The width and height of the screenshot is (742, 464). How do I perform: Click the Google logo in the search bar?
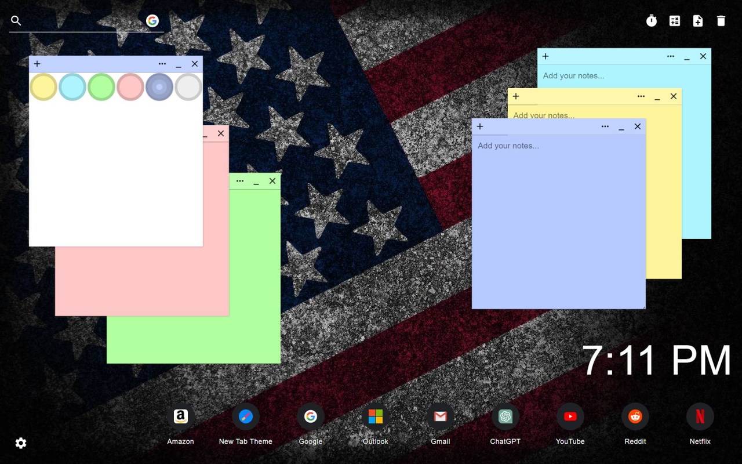coord(152,21)
